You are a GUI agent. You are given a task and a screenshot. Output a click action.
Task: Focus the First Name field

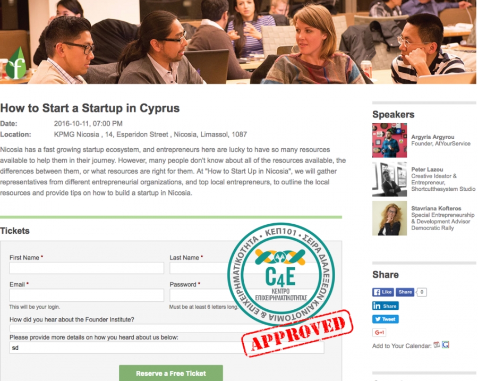click(x=87, y=268)
